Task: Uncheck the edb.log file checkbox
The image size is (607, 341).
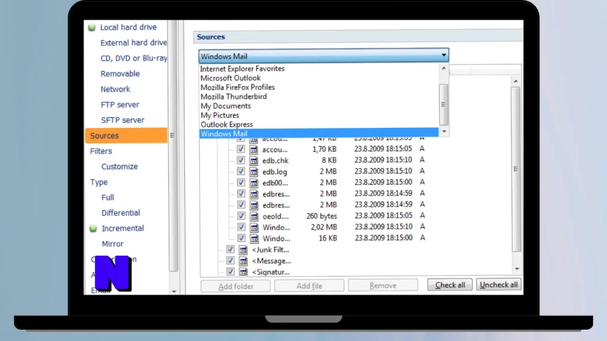Action: tap(241, 171)
